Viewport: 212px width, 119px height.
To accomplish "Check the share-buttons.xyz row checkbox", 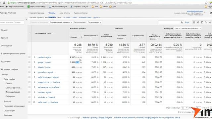I will click(29, 82).
